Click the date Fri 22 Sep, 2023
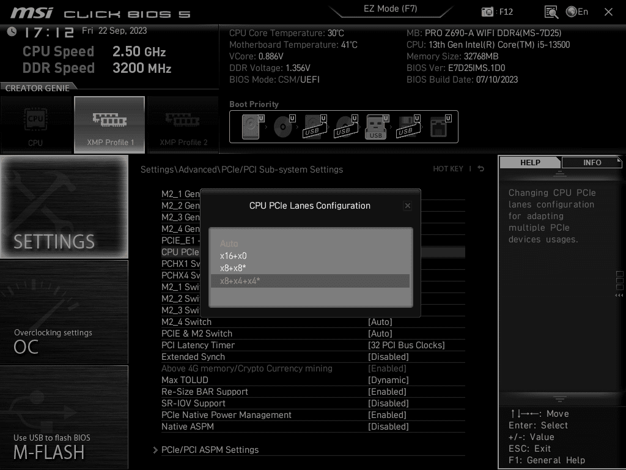This screenshot has height=470, width=626. click(x=114, y=31)
